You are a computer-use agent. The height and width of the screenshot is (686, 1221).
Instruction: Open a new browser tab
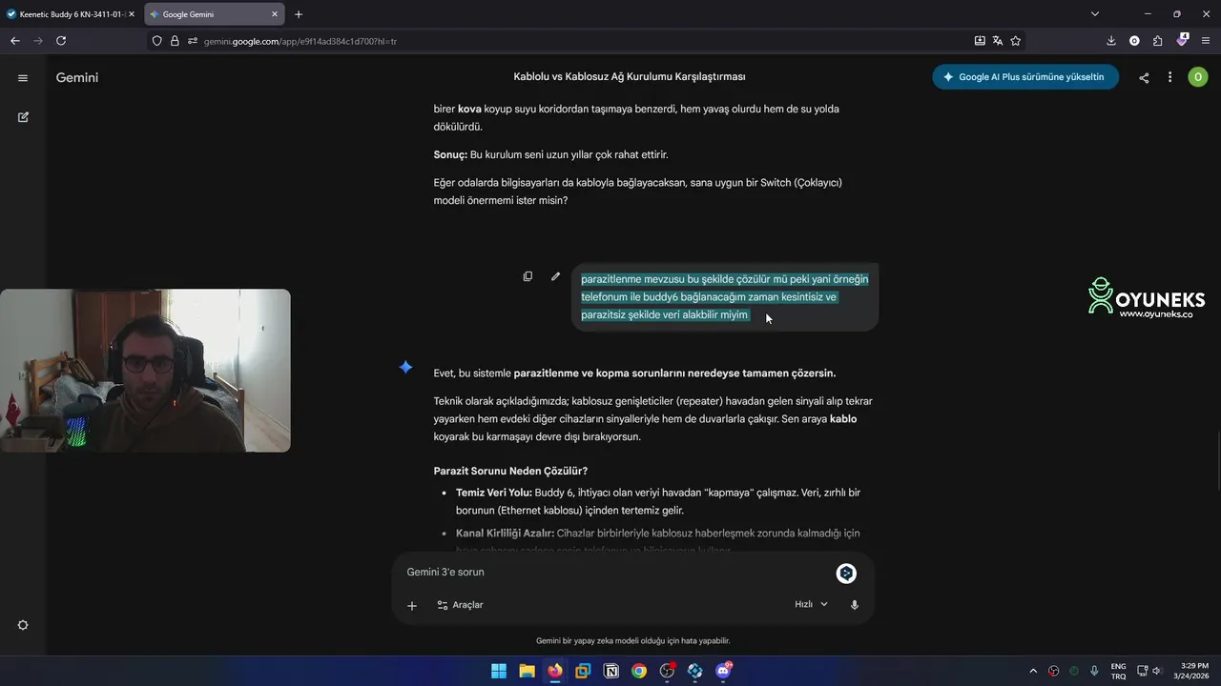point(299,14)
